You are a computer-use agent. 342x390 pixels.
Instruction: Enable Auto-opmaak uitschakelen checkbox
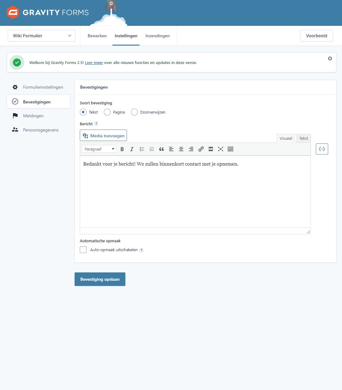(x=83, y=250)
